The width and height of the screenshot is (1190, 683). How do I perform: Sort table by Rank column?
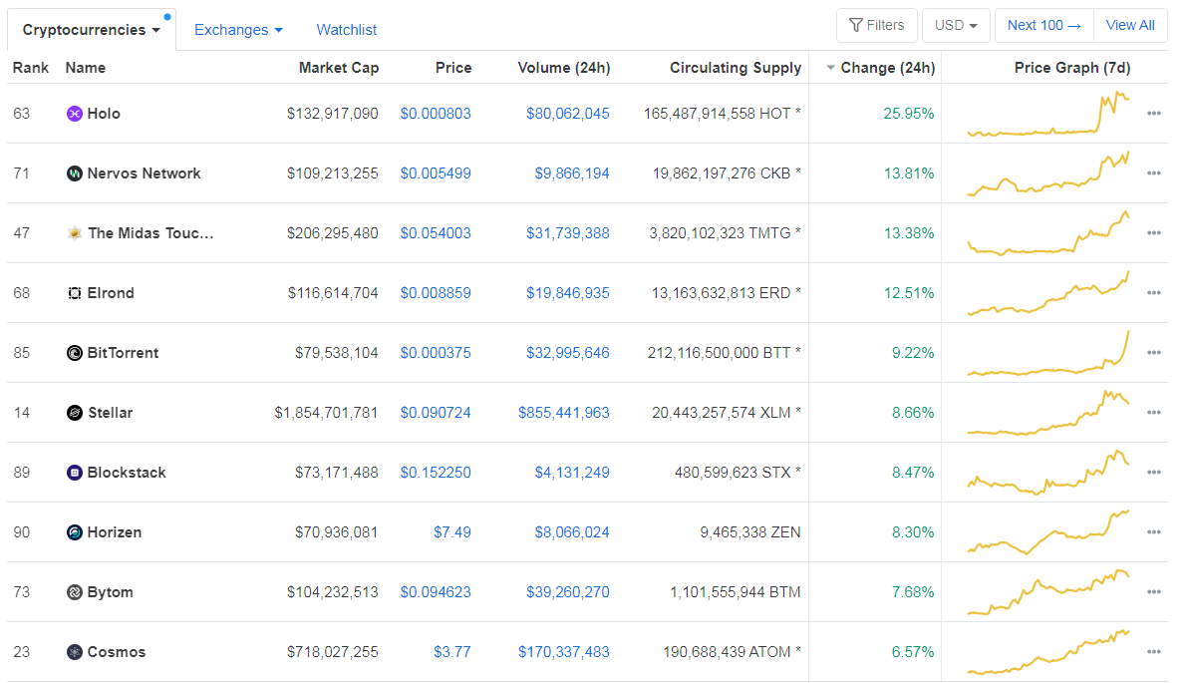click(30, 68)
